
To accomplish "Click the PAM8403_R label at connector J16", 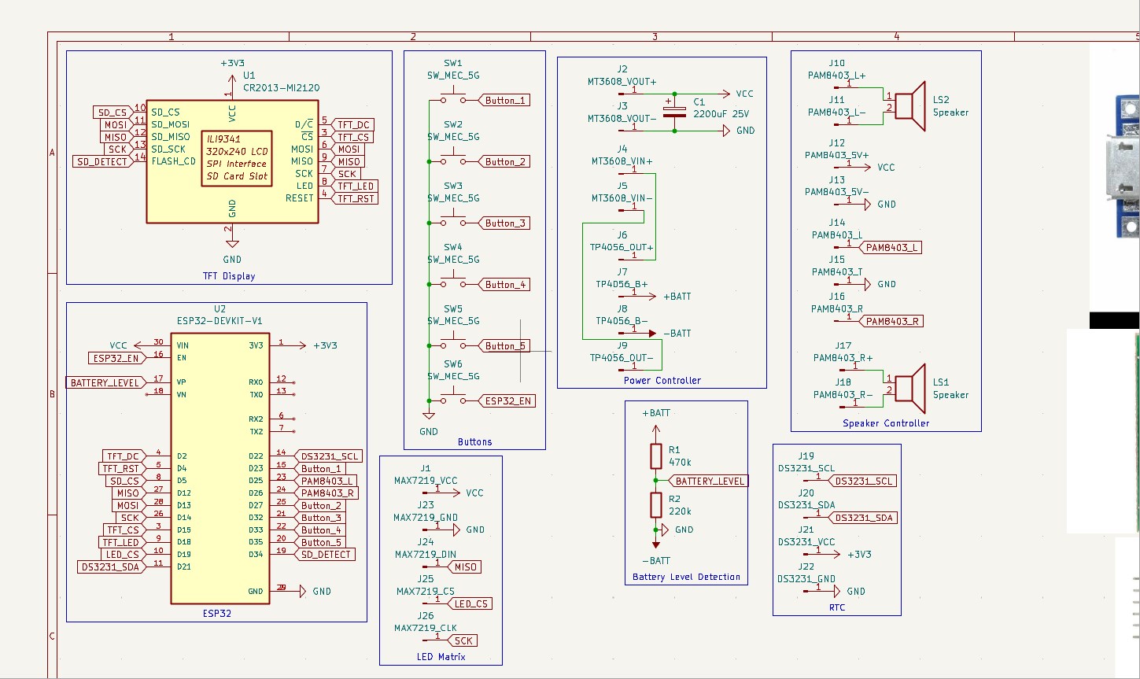I will (x=891, y=321).
